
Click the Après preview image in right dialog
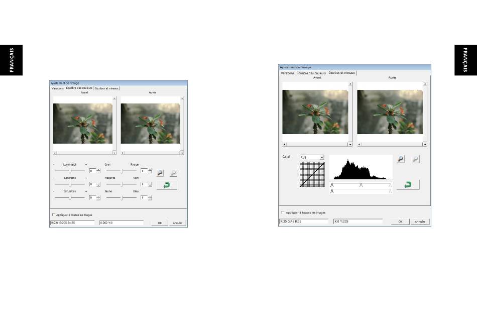coord(390,111)
